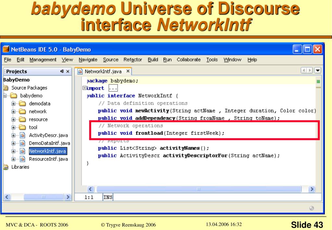332x230 pixels.
Task: Click the NetBeans cube icon in title bar
Action: click(6, 49)
